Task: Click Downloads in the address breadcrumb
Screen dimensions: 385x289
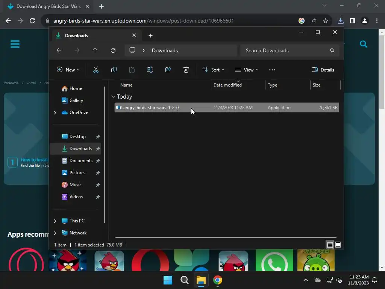Action: click(x=165, y=50)
